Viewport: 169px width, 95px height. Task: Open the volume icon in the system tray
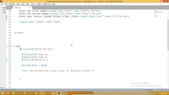(x=157, y=93)
